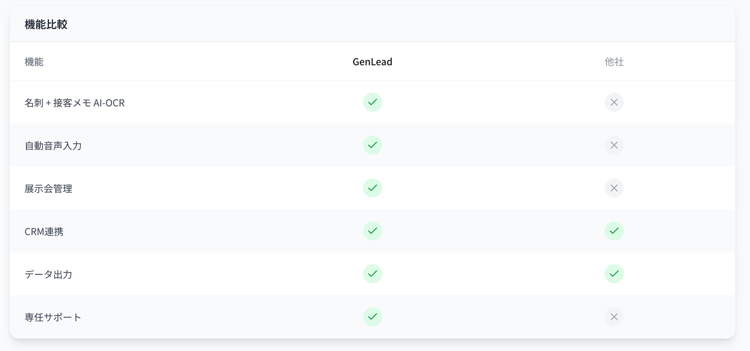Click 他社 cross icon for 自動音声入力
Image resolution: width=750 pixels, height=351 pixels.
pos(614,145)
